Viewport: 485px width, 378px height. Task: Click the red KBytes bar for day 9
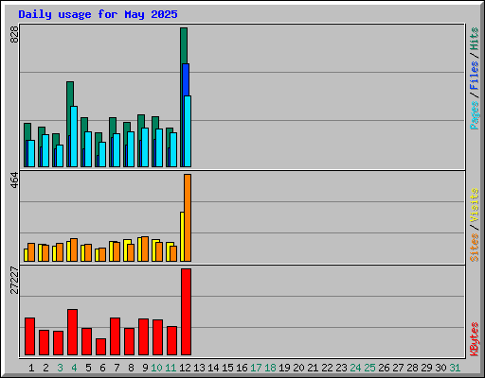point(143,337)
